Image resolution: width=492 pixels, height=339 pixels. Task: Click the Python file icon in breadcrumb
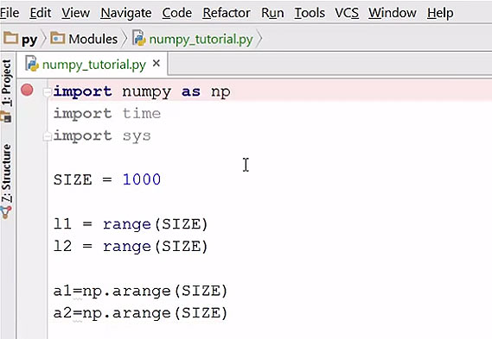click(x=139, y=38)
